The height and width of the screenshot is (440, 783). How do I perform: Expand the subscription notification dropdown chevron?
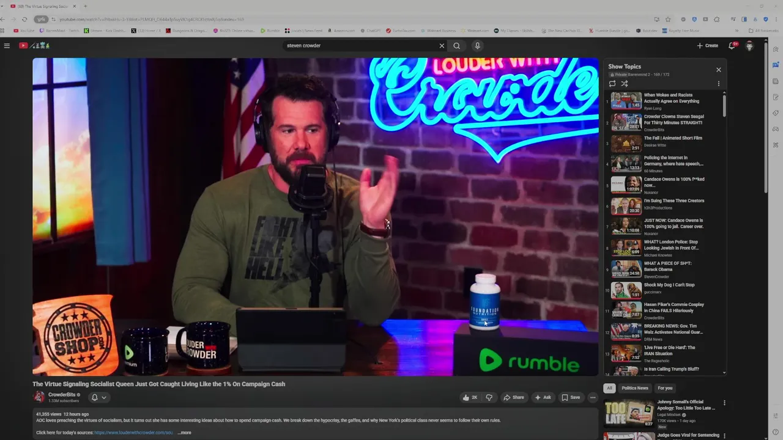tap(104, 397)
